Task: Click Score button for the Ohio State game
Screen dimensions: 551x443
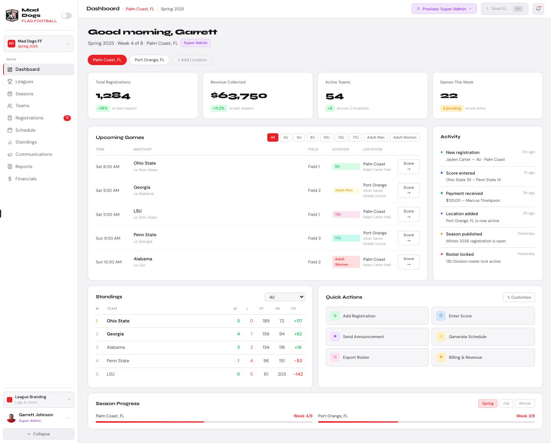Action: (x=408, y=167)
